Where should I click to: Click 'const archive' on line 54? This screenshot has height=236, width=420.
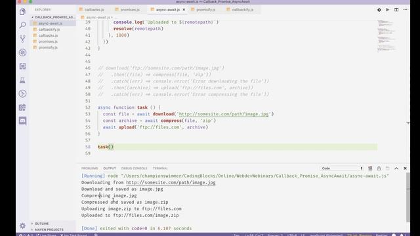[x=119, y=121]
